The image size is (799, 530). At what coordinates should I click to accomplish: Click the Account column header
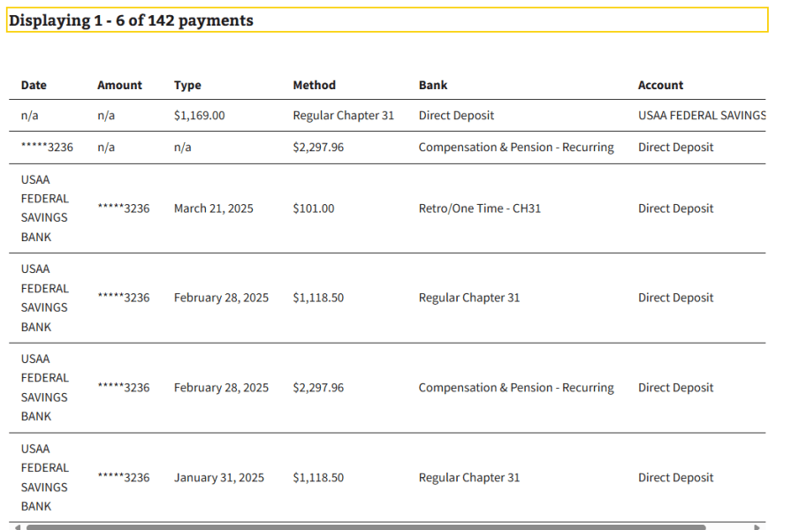point(660,85)
